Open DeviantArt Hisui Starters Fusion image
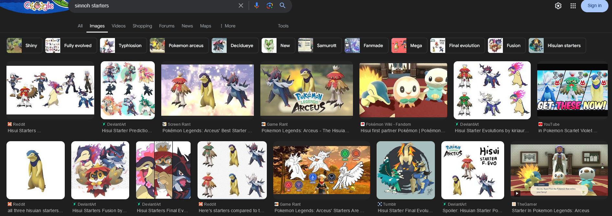 coord(100,170)
